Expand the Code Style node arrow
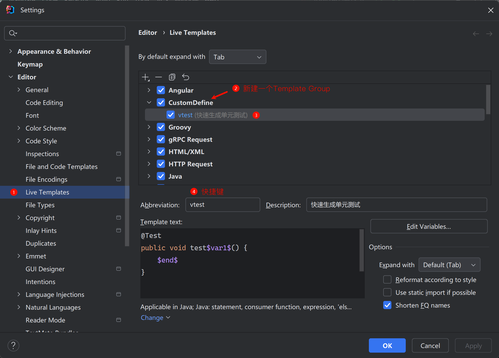This screenshot has height=358, width=499. (19, 141)
